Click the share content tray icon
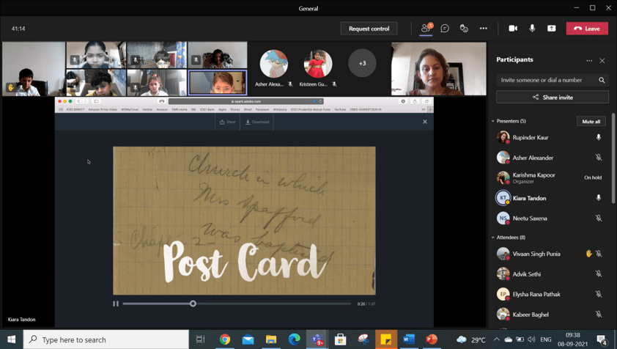The width and height of the screenshot is (617, 349). coord(552,29)
